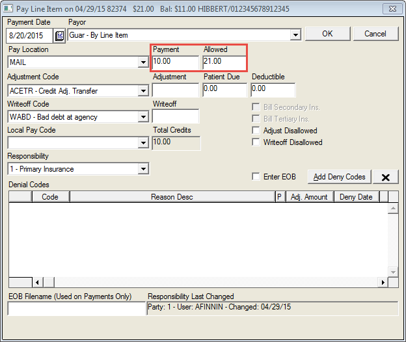Open the Writeoff Code dropdown

[x=143, y=117]
